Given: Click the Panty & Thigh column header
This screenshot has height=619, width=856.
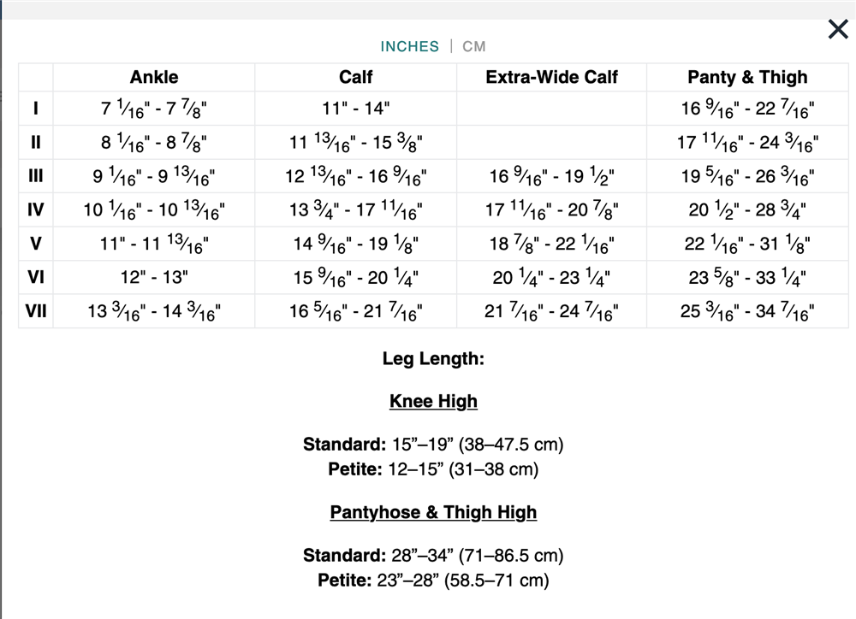Looking at the screenshot, I should [x=747, y=77].
